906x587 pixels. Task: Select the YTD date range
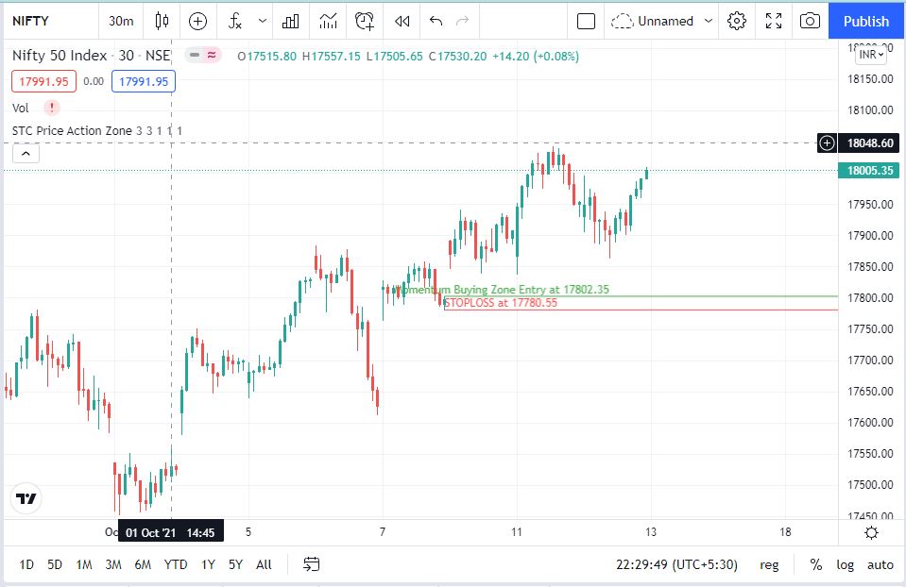[175, 564]
